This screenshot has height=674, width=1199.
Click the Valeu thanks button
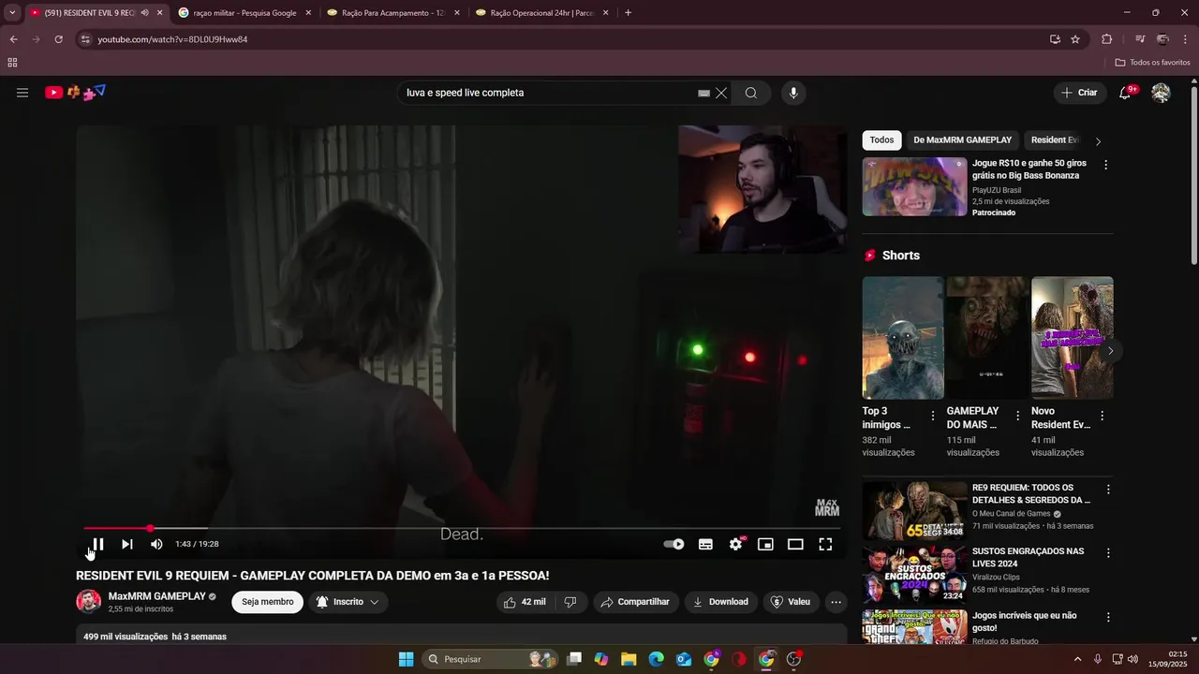[x=791, y=602]
